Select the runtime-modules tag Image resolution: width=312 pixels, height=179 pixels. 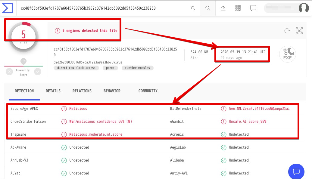click(138, 68)
